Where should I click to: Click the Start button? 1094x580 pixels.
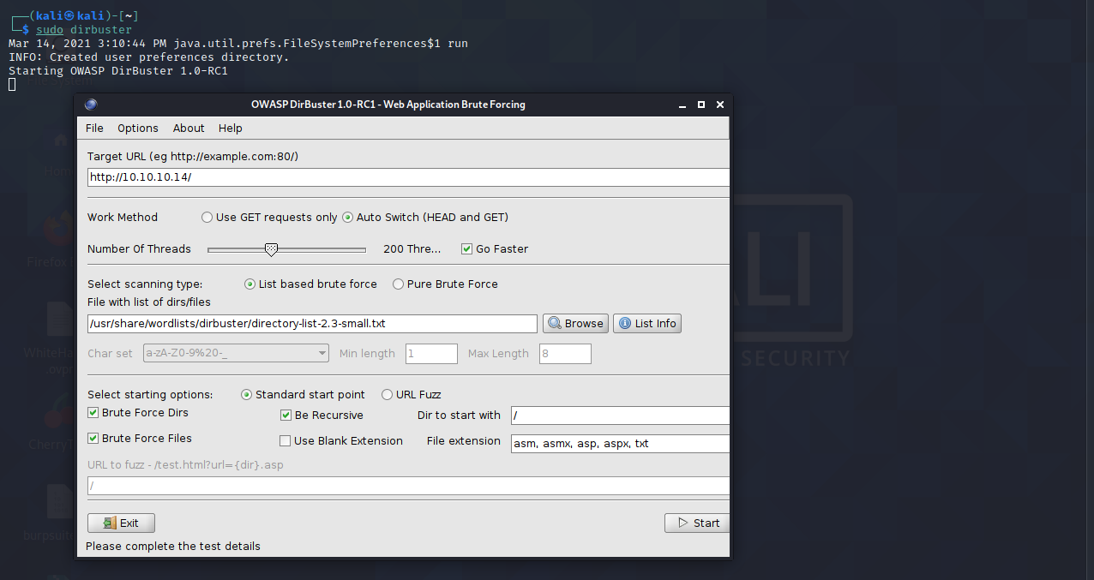coord(697,523)
